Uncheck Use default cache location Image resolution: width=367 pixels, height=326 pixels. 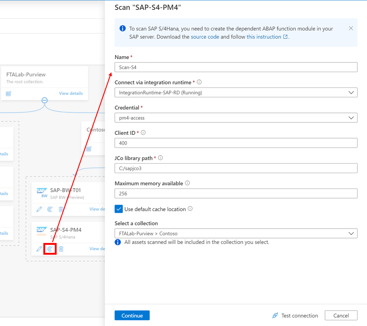coord(119,209)
